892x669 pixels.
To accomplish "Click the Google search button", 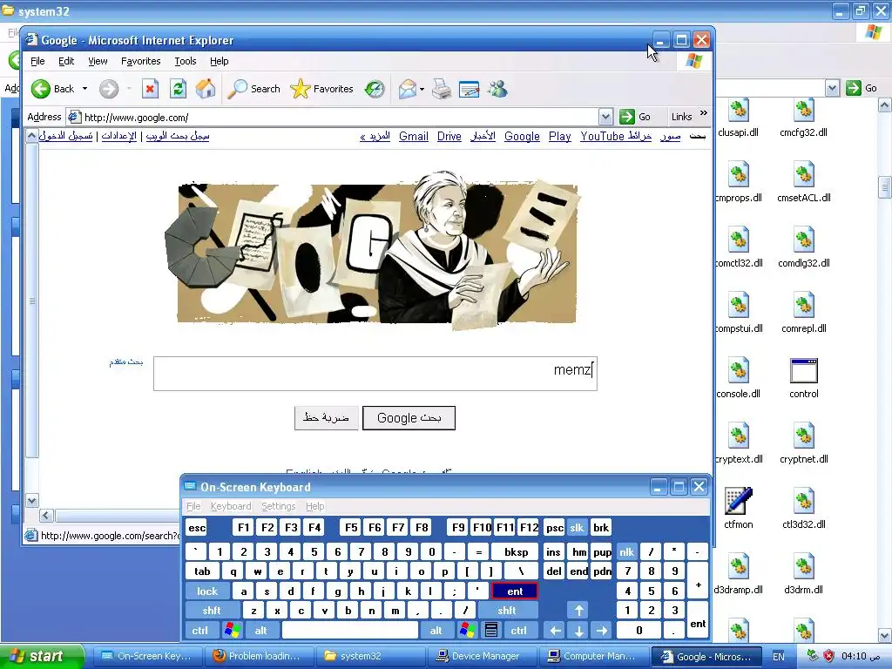I will coord(409,418).
